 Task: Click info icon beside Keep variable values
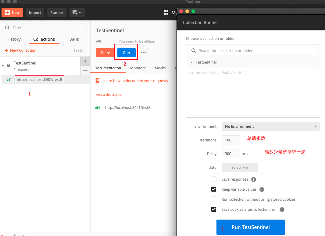point(262,189)
